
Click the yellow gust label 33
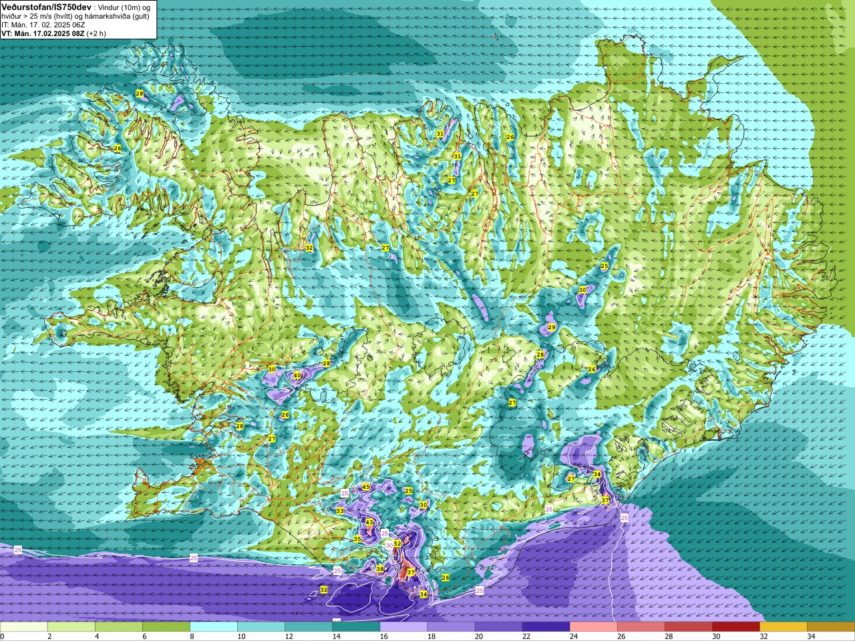tap(340, 511)
